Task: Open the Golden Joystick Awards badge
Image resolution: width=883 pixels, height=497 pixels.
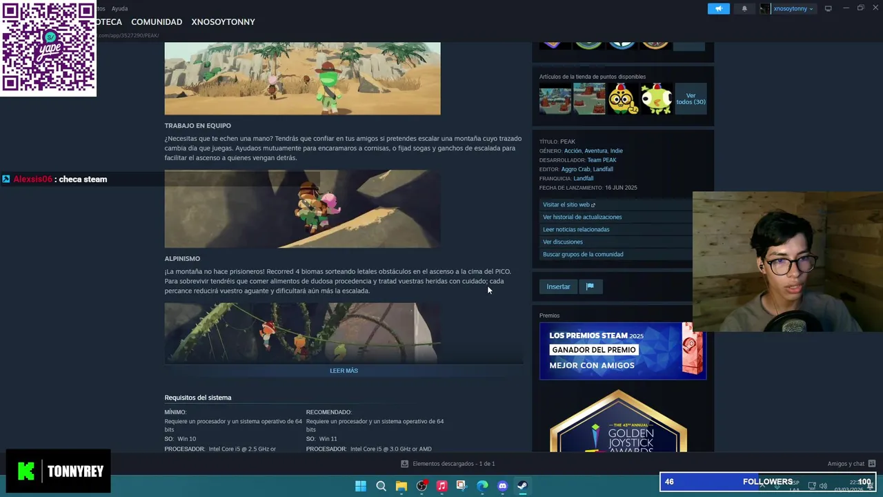Action: tap(618, 421)
